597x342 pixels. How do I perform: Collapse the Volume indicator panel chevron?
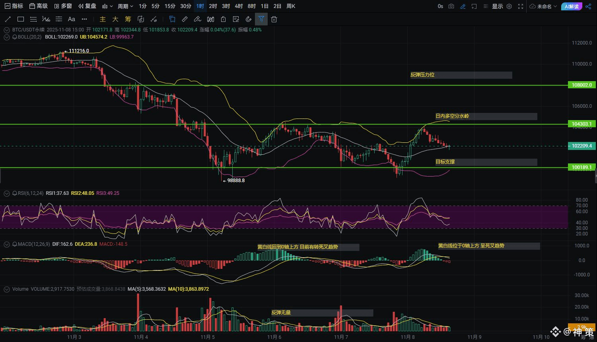(x=6, y=289)
